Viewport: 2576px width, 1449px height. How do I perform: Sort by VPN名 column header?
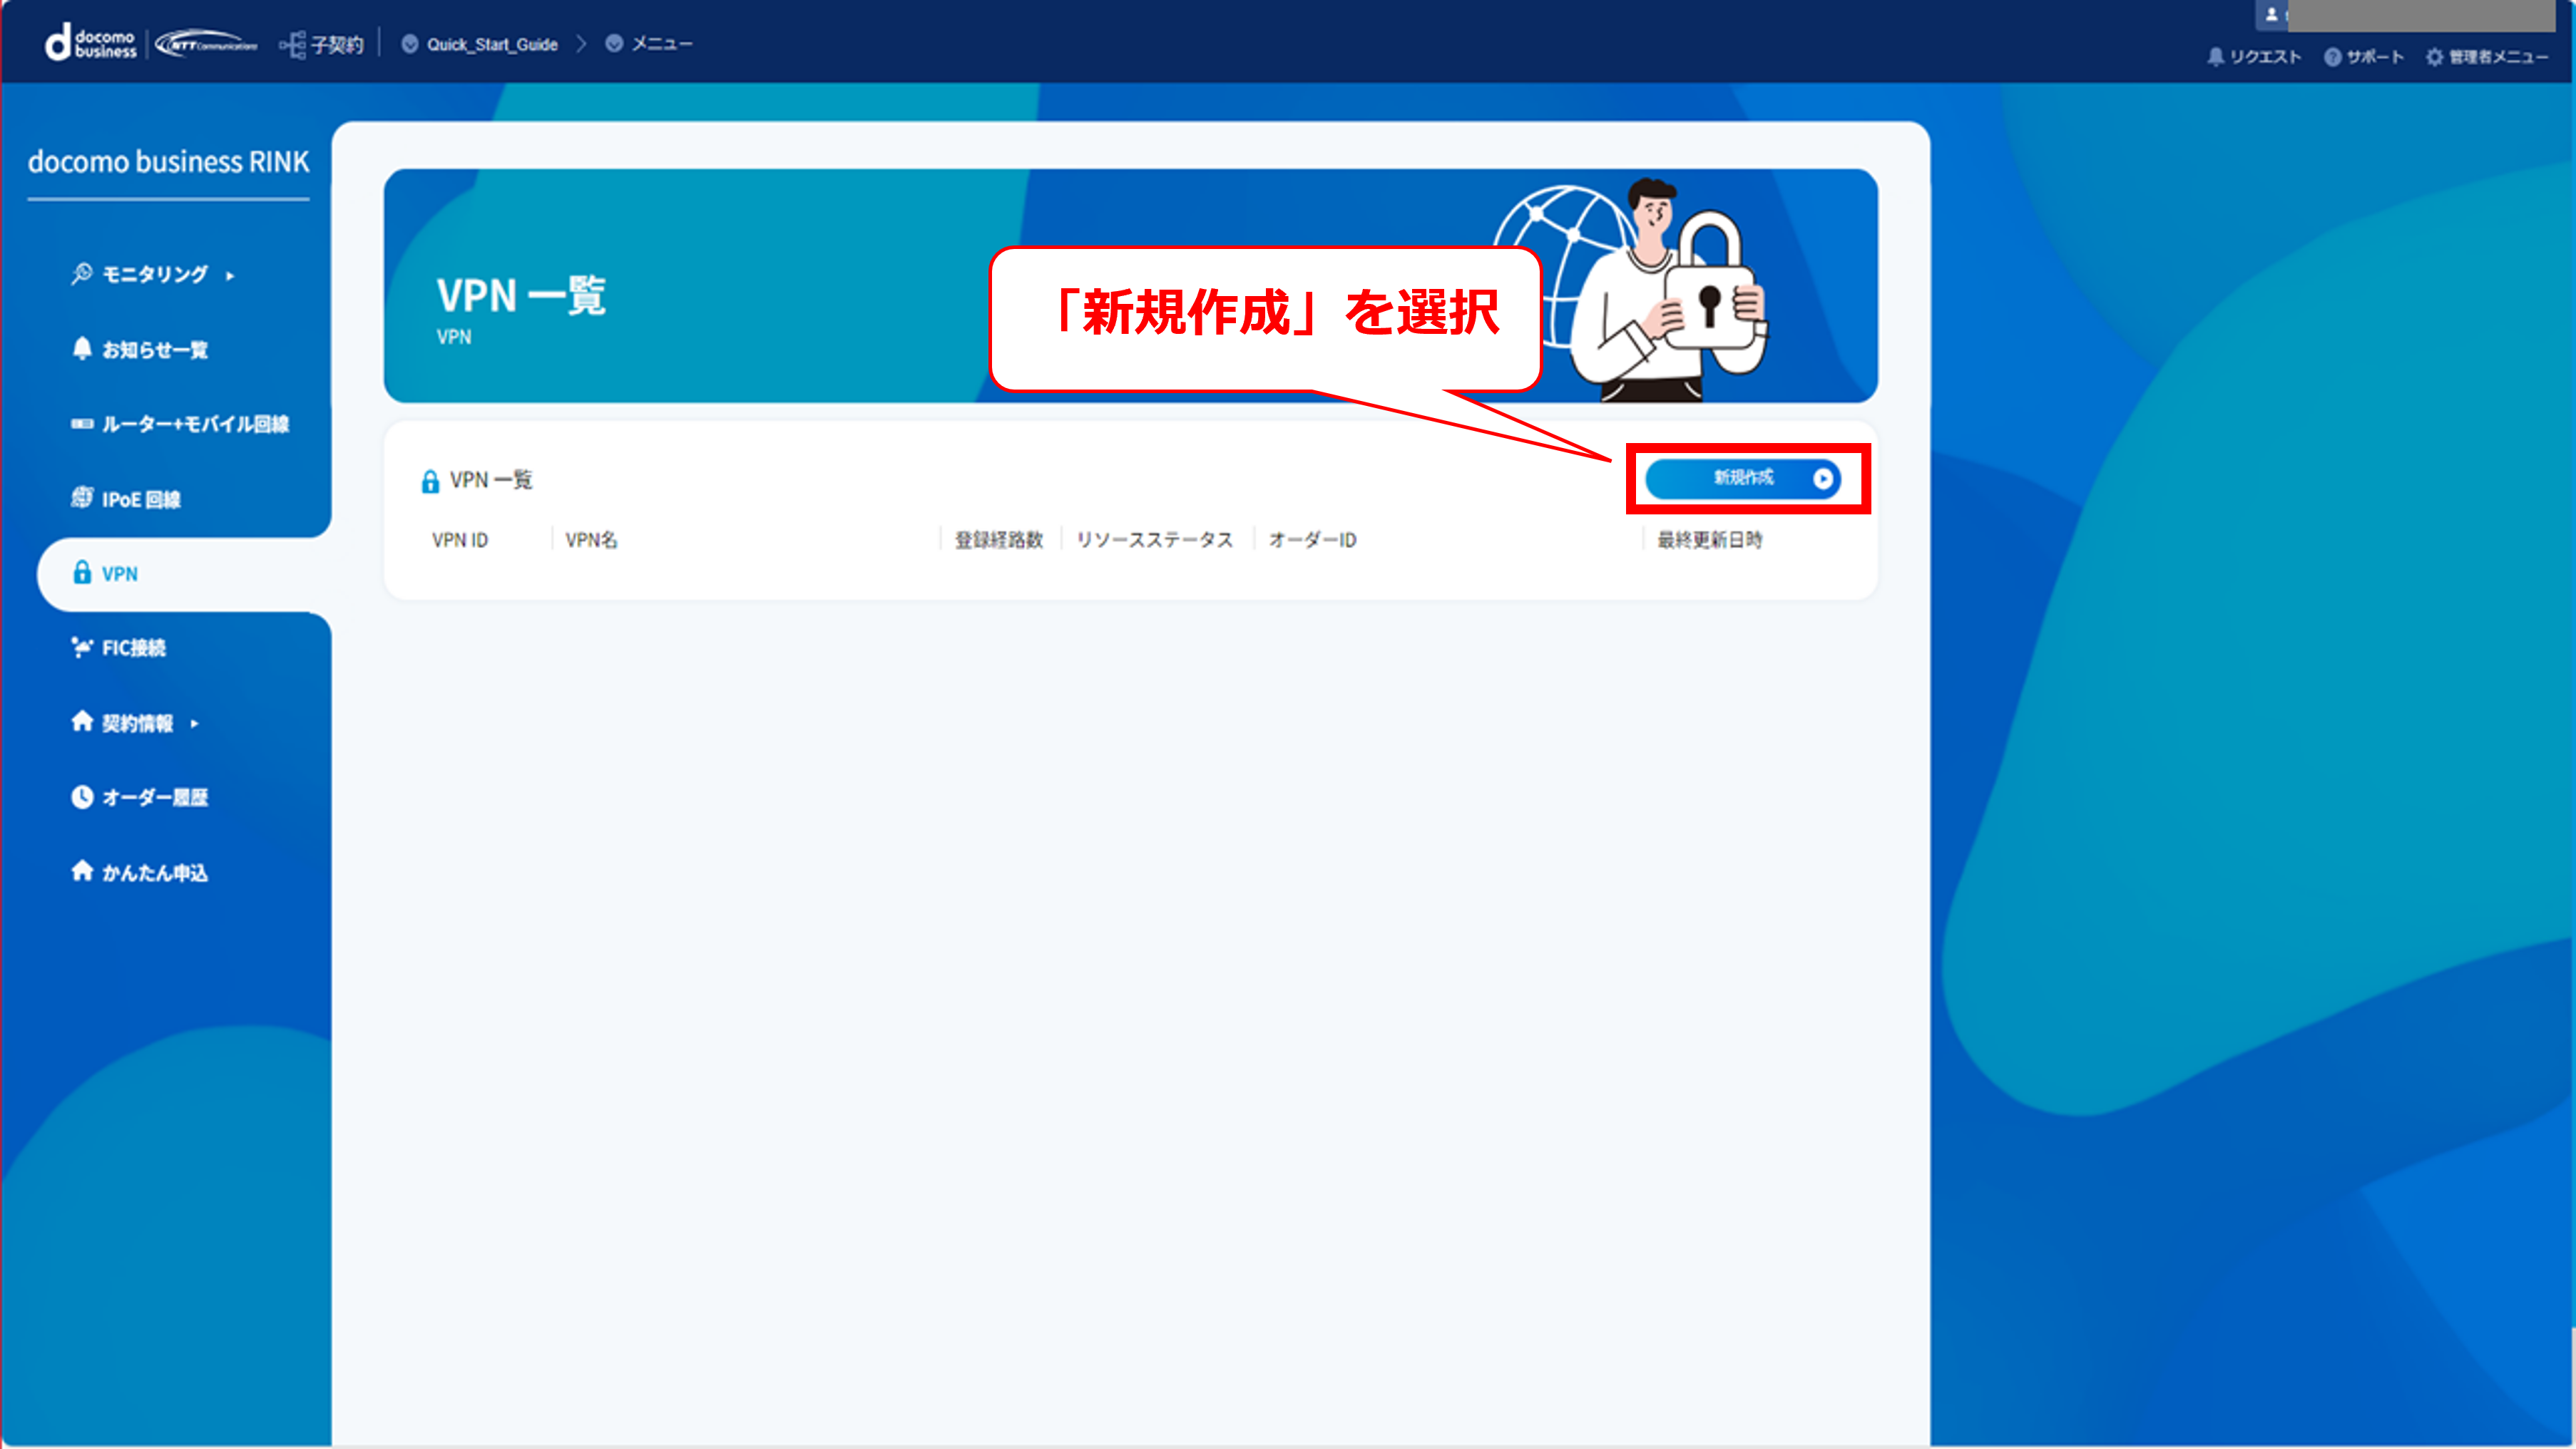point(591,540)
